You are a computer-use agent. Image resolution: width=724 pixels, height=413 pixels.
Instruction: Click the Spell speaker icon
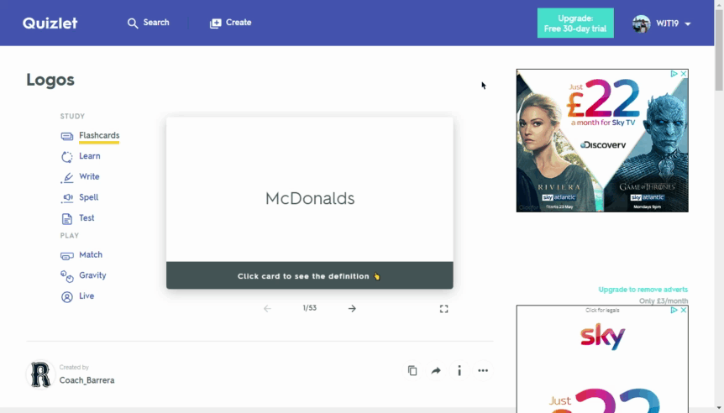click(67, 198)
